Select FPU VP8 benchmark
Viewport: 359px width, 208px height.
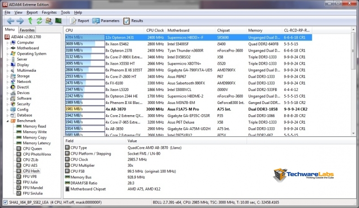(x=30, y=177)
